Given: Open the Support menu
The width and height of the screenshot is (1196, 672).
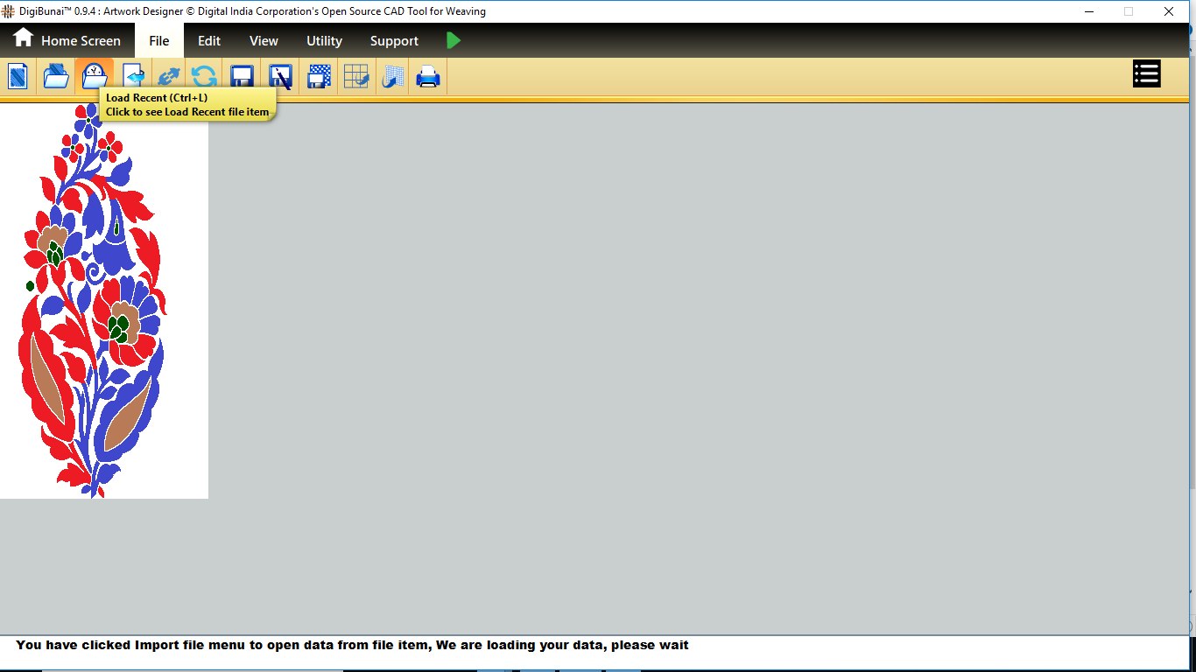Looking at the screenshot, I should pos(394,40).
